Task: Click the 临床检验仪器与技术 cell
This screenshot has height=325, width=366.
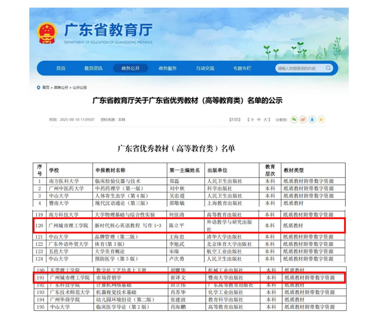Action: [x=118, y=181]
